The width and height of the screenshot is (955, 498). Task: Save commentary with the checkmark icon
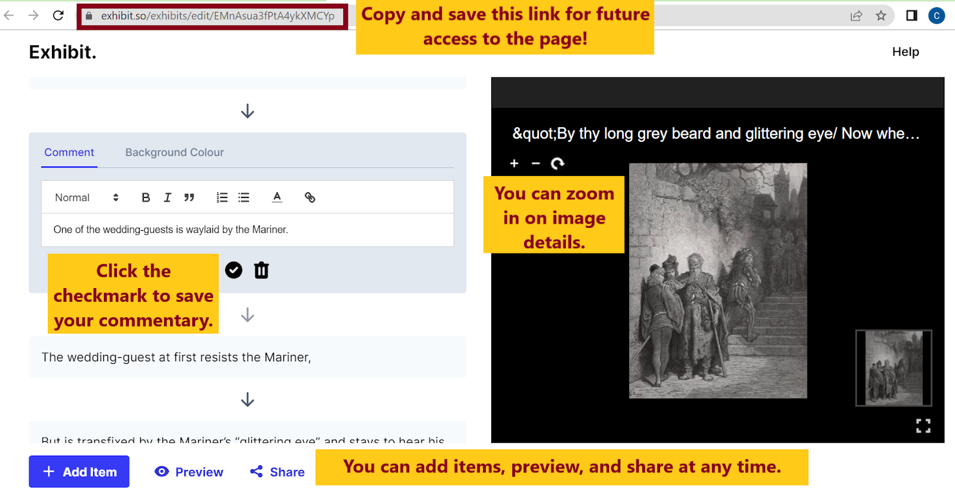pyautogui.click(x=234, y=270)
